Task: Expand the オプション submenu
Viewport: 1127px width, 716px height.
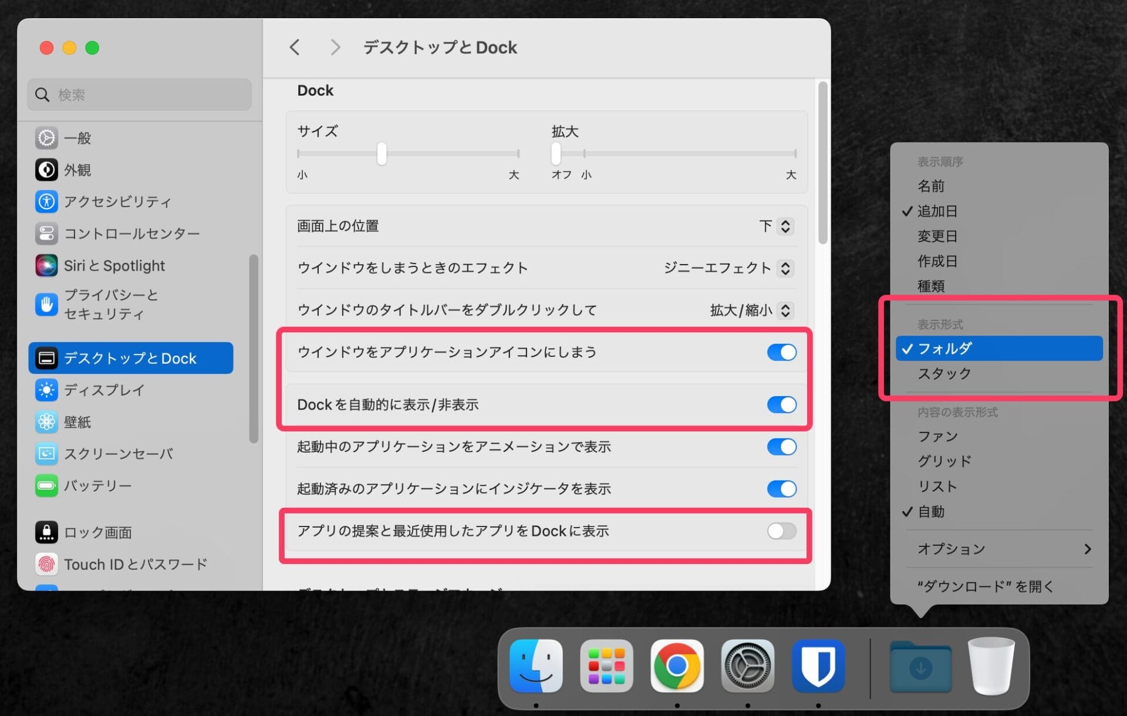Action: (951, 549)
